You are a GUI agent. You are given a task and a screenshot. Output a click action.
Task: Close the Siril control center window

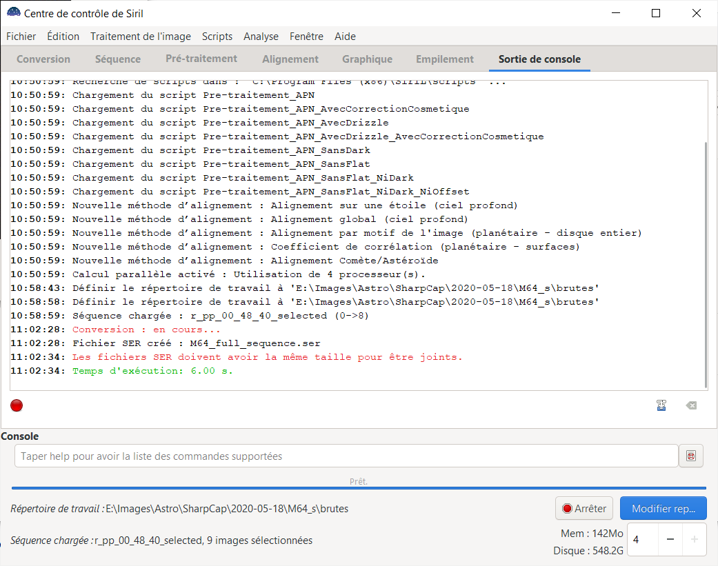click(697, 13)
